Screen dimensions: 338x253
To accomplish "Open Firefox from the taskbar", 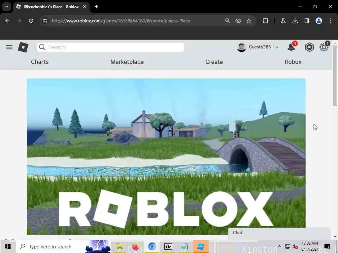I will tap(136, 246).
